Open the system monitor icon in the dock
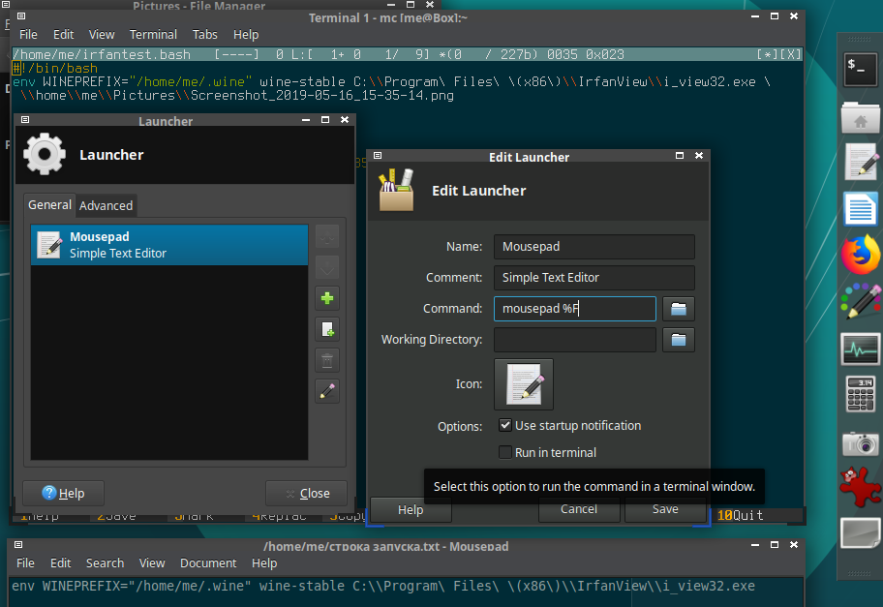Image resolution: width=883 pixels, height=607 pixels. pyautogui.click(x=860, y=349)
